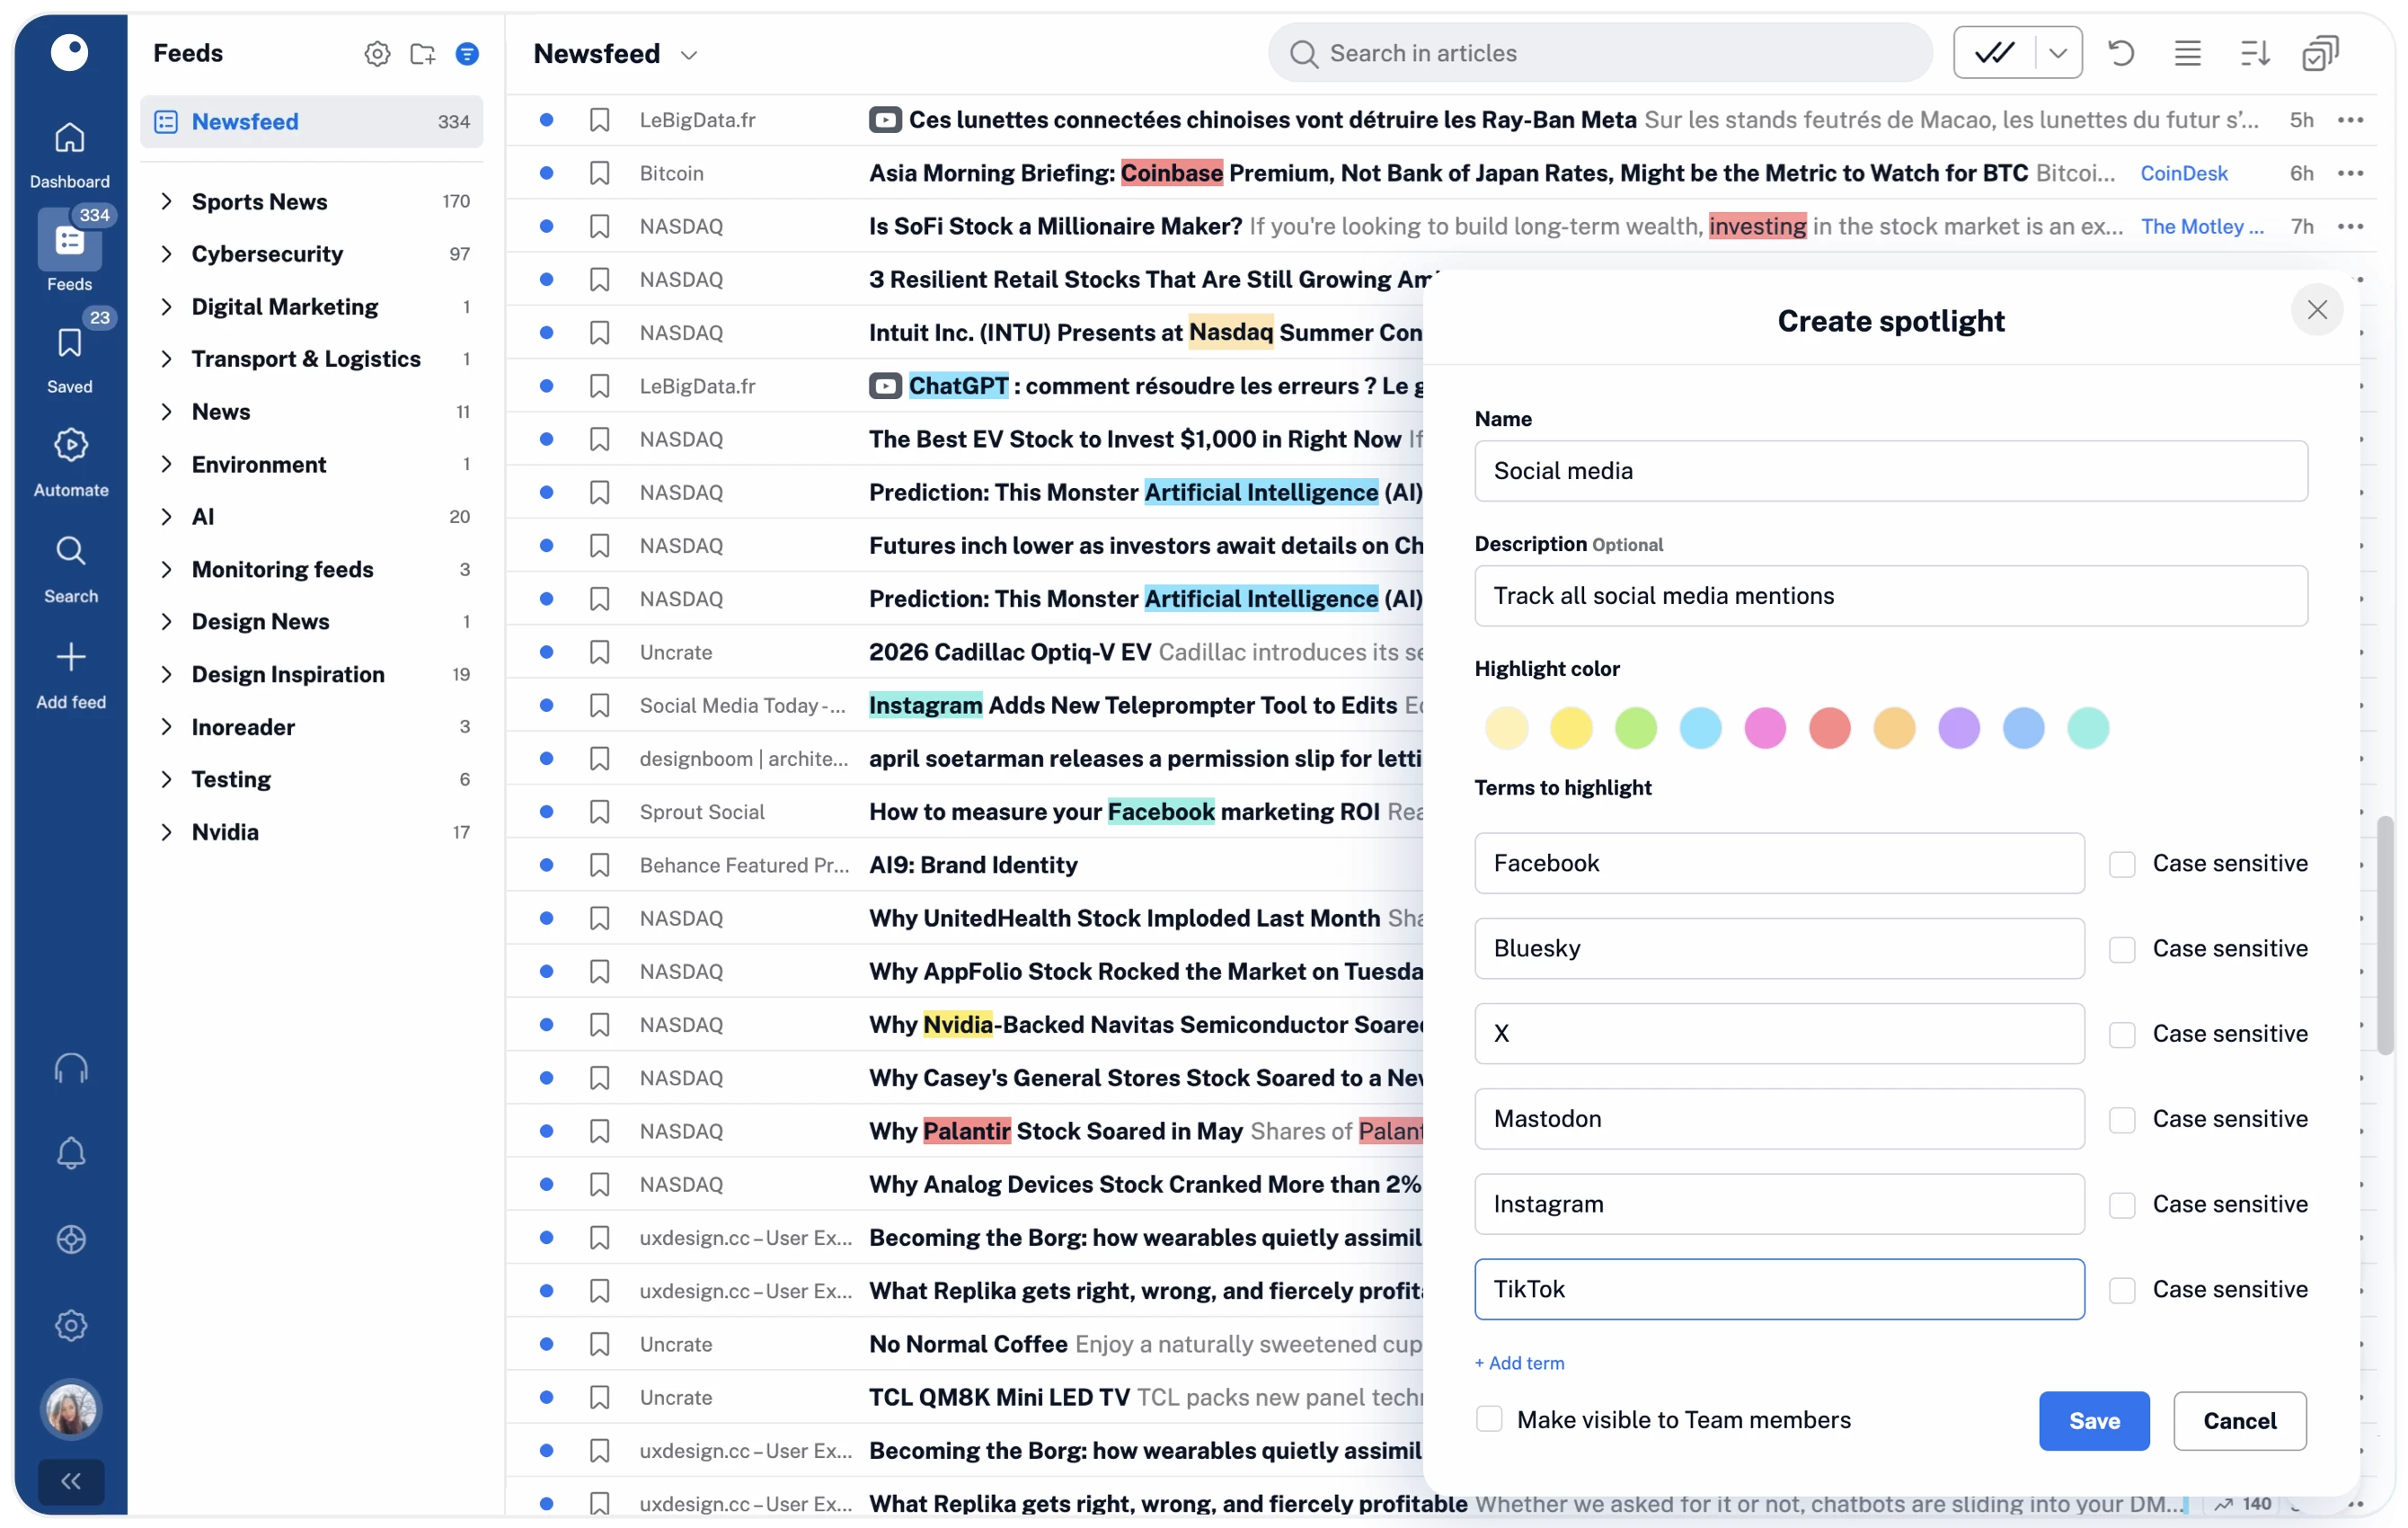Open the Newsfeed title dropdown
Image resolution: width=2408 pixels, height=1528 pixels.
[x=688, y=55]
